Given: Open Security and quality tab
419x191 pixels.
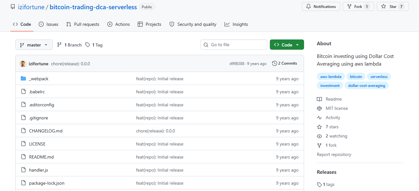Looking at the screenshot, I should (193, 24).
